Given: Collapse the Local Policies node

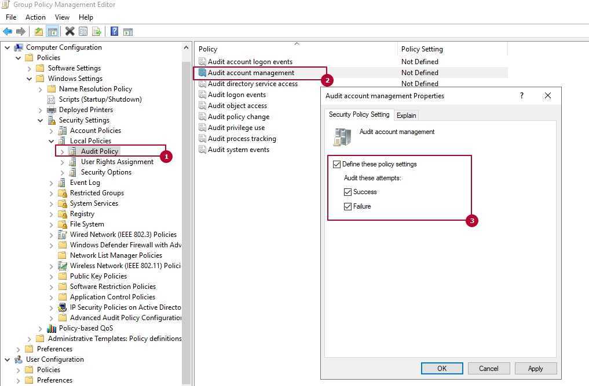Looking at the screenshot, I should (52, 142).
